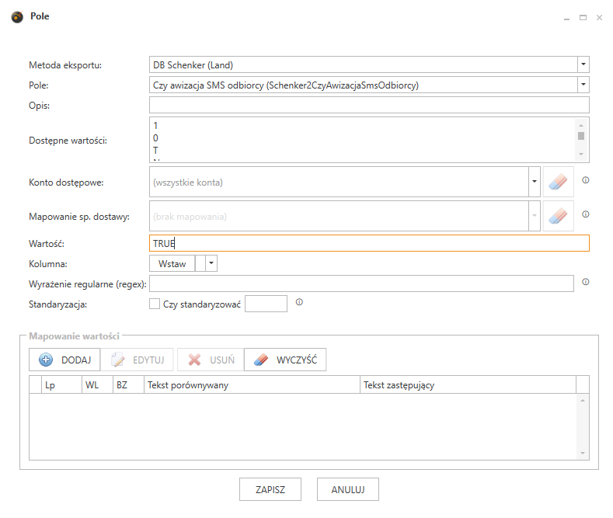Save with the ZAPISZ button
Image resolution: width=613 pixels, height=518 pixels.
coord(270,489)
